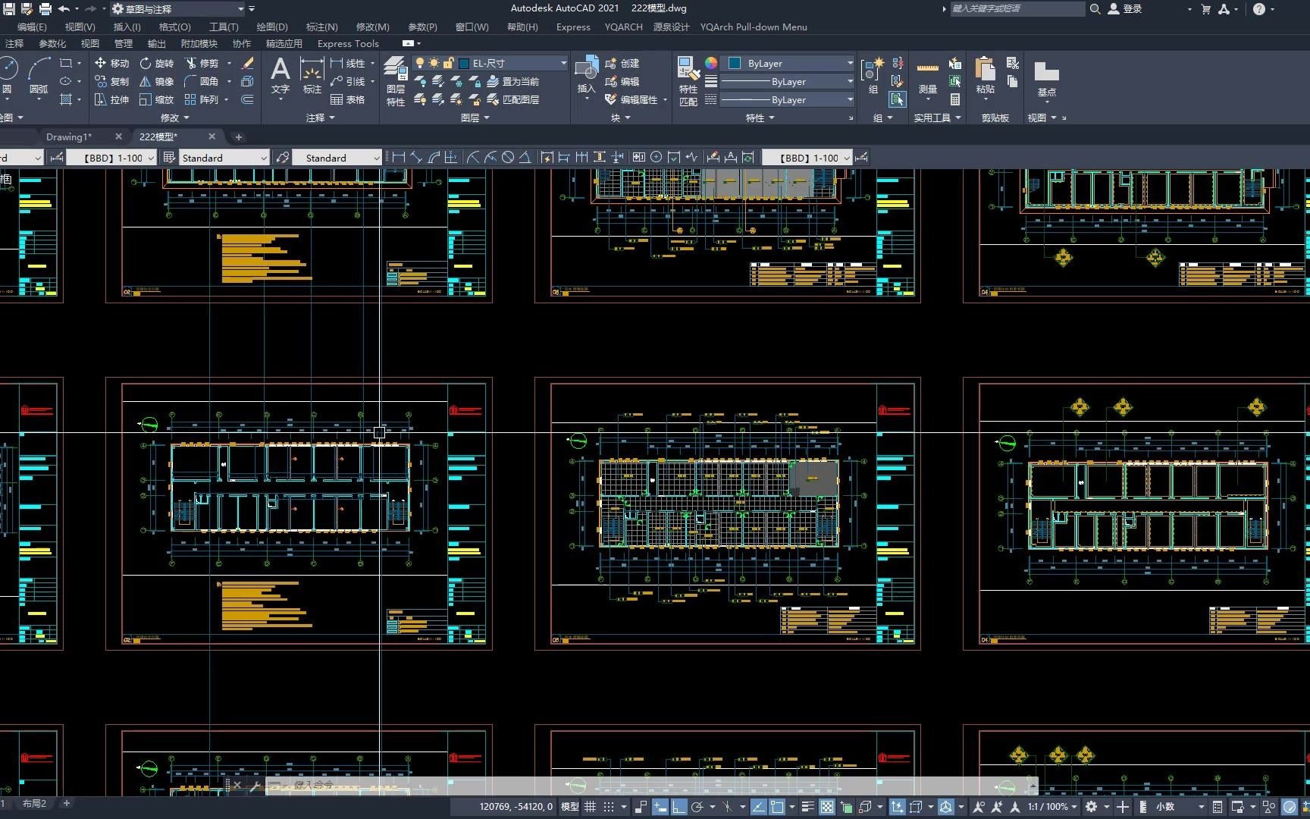
Task: Select the Move (移动) tool
Action: pos(111,63)
